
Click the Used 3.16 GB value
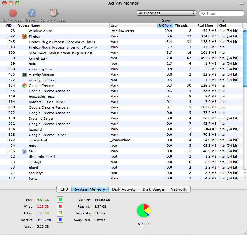pyautogui.click(x=43, y=226)
